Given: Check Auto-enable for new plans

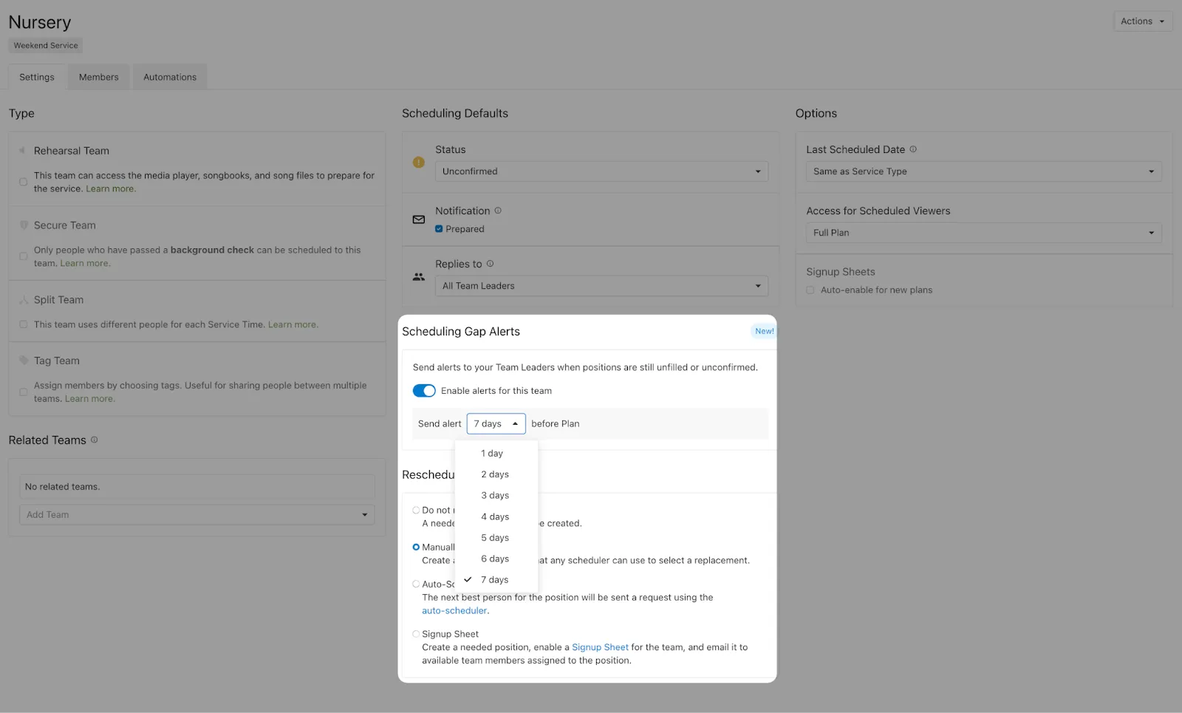Looking at the screenshot, I should tap(810, 290).
